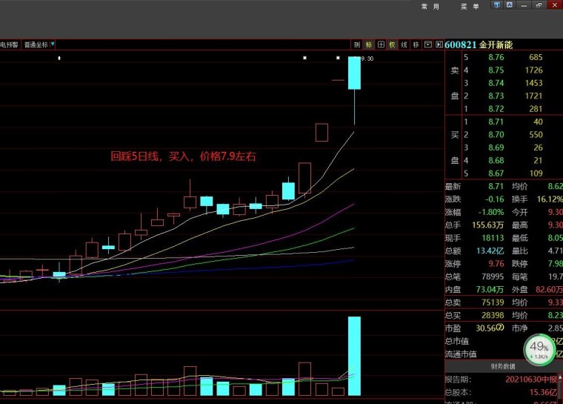The image size is (563, 404).
Task: Click the boxed right-arrow icon in chart toolbar
Action: pyautogui.click(x=438, y=44)
